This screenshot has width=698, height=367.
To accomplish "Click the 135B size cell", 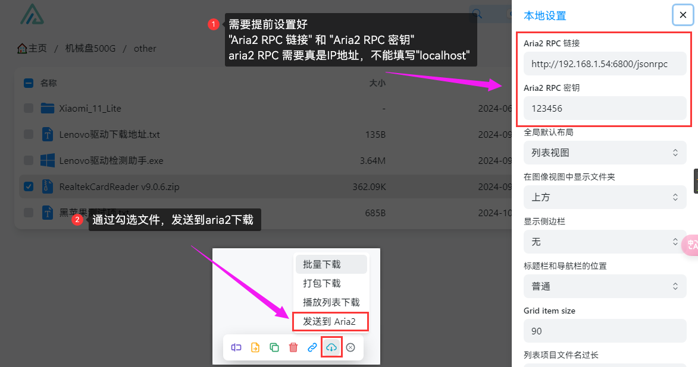I will (x=375, y=135).
